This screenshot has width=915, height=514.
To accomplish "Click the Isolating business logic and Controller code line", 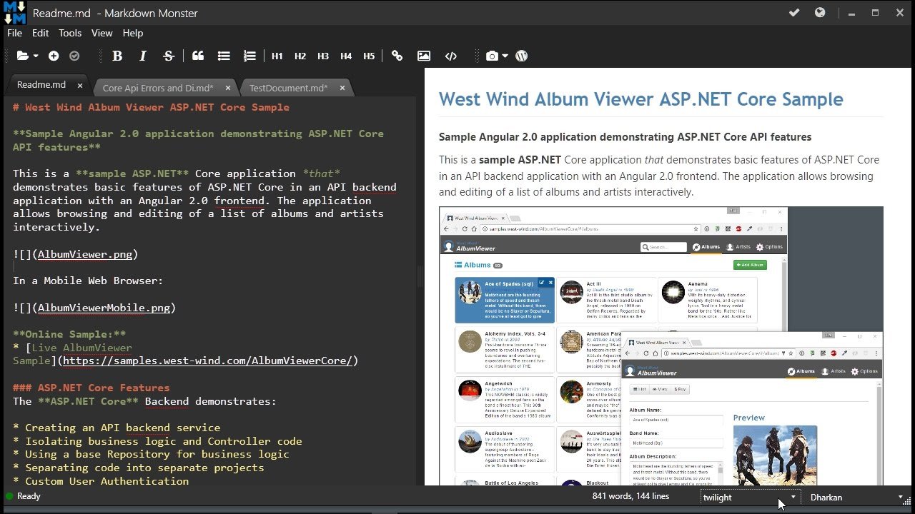I will point(157,441).
